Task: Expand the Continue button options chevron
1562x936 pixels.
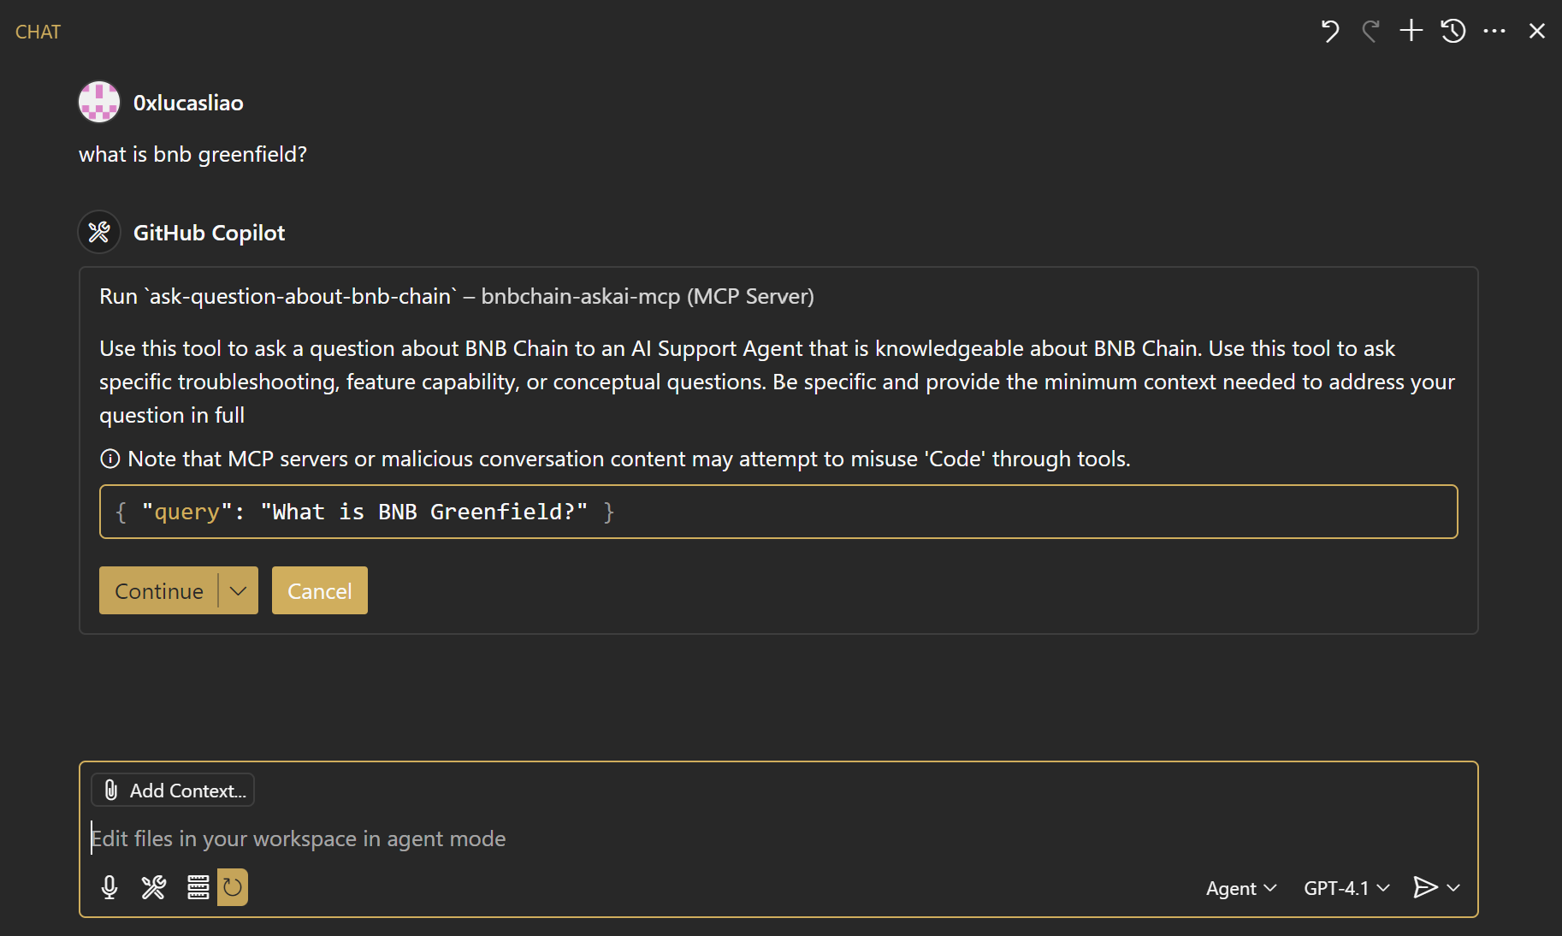Action: pyautogui.click(x=239, y=590)
